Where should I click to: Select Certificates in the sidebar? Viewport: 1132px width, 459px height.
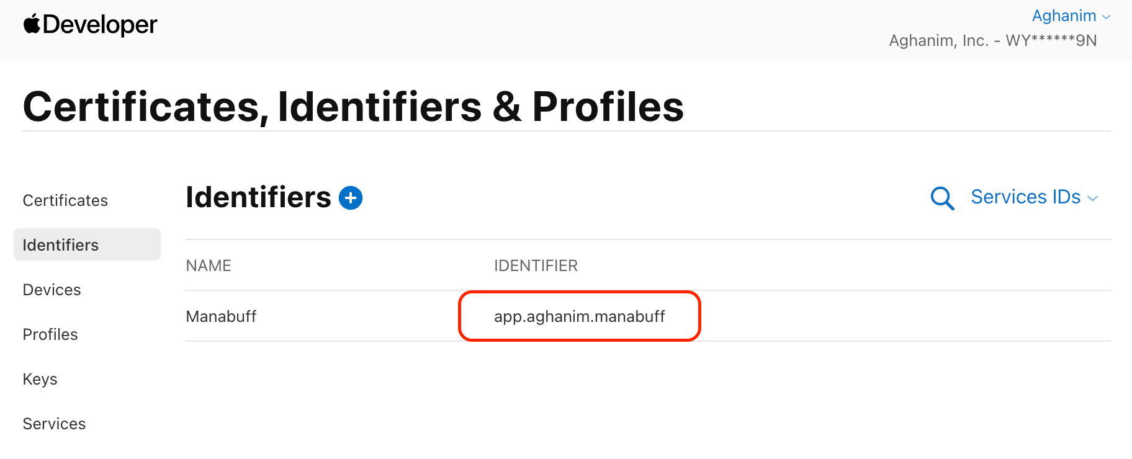tap(65, 200)
